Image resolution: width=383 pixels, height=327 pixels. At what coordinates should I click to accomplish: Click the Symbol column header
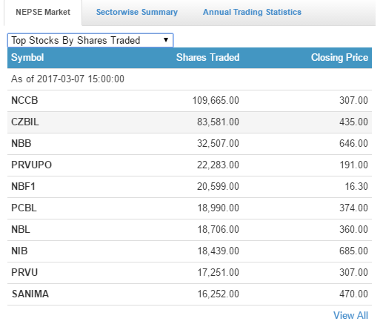click(27, 57)
